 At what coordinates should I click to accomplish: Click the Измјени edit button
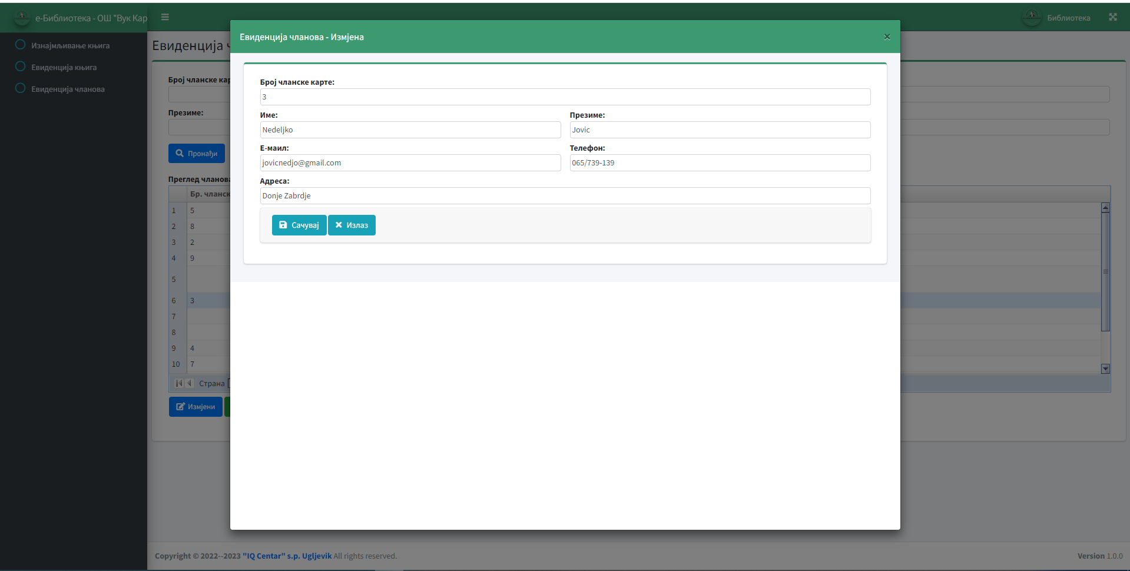point(195,407)
